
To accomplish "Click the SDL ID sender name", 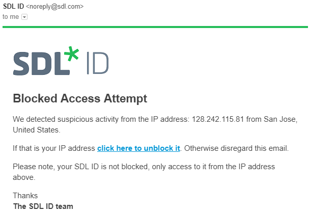I will [x=13, y=7].
